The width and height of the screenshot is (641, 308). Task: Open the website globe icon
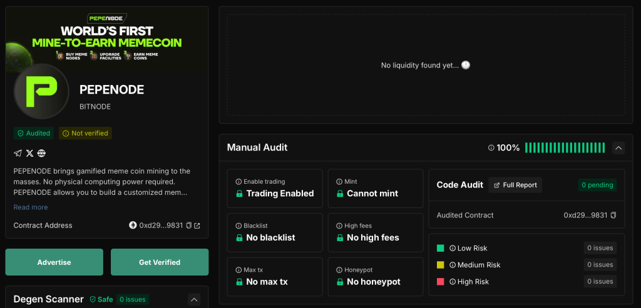click(41, 153)
